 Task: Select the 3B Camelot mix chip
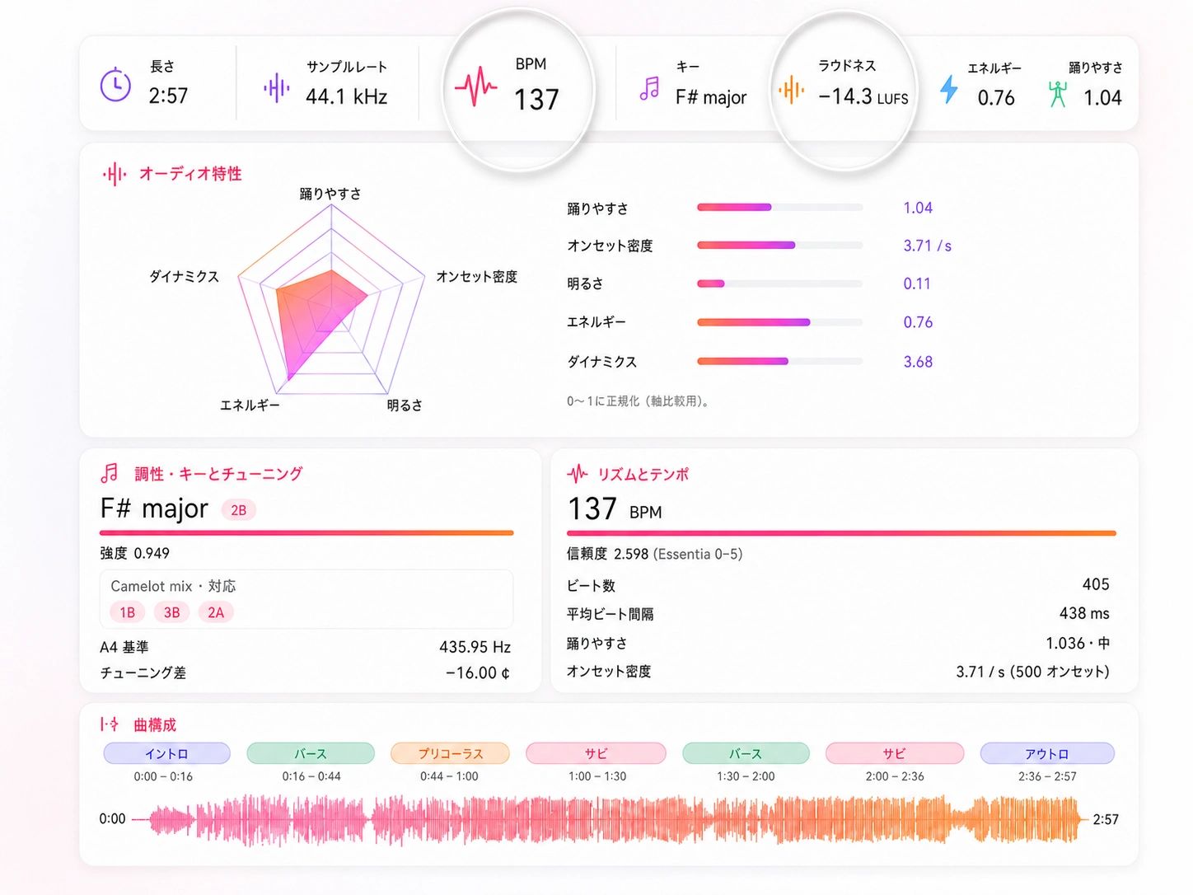[171, 612]
